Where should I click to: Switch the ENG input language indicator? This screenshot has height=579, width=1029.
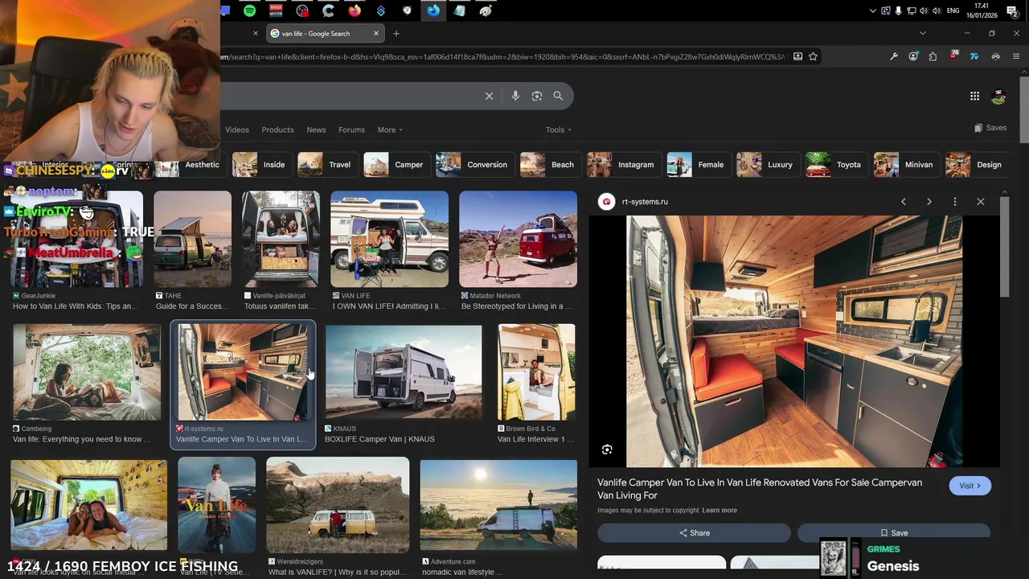953,11
